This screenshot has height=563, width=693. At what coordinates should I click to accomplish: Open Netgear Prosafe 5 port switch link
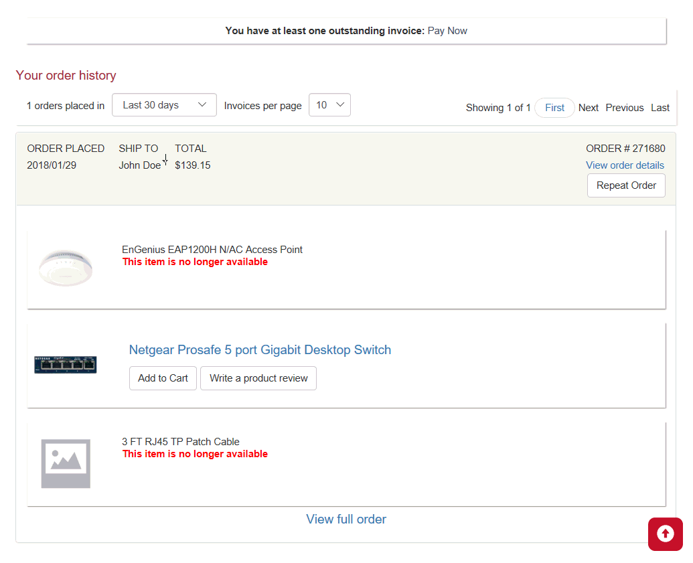pos(260,350)
